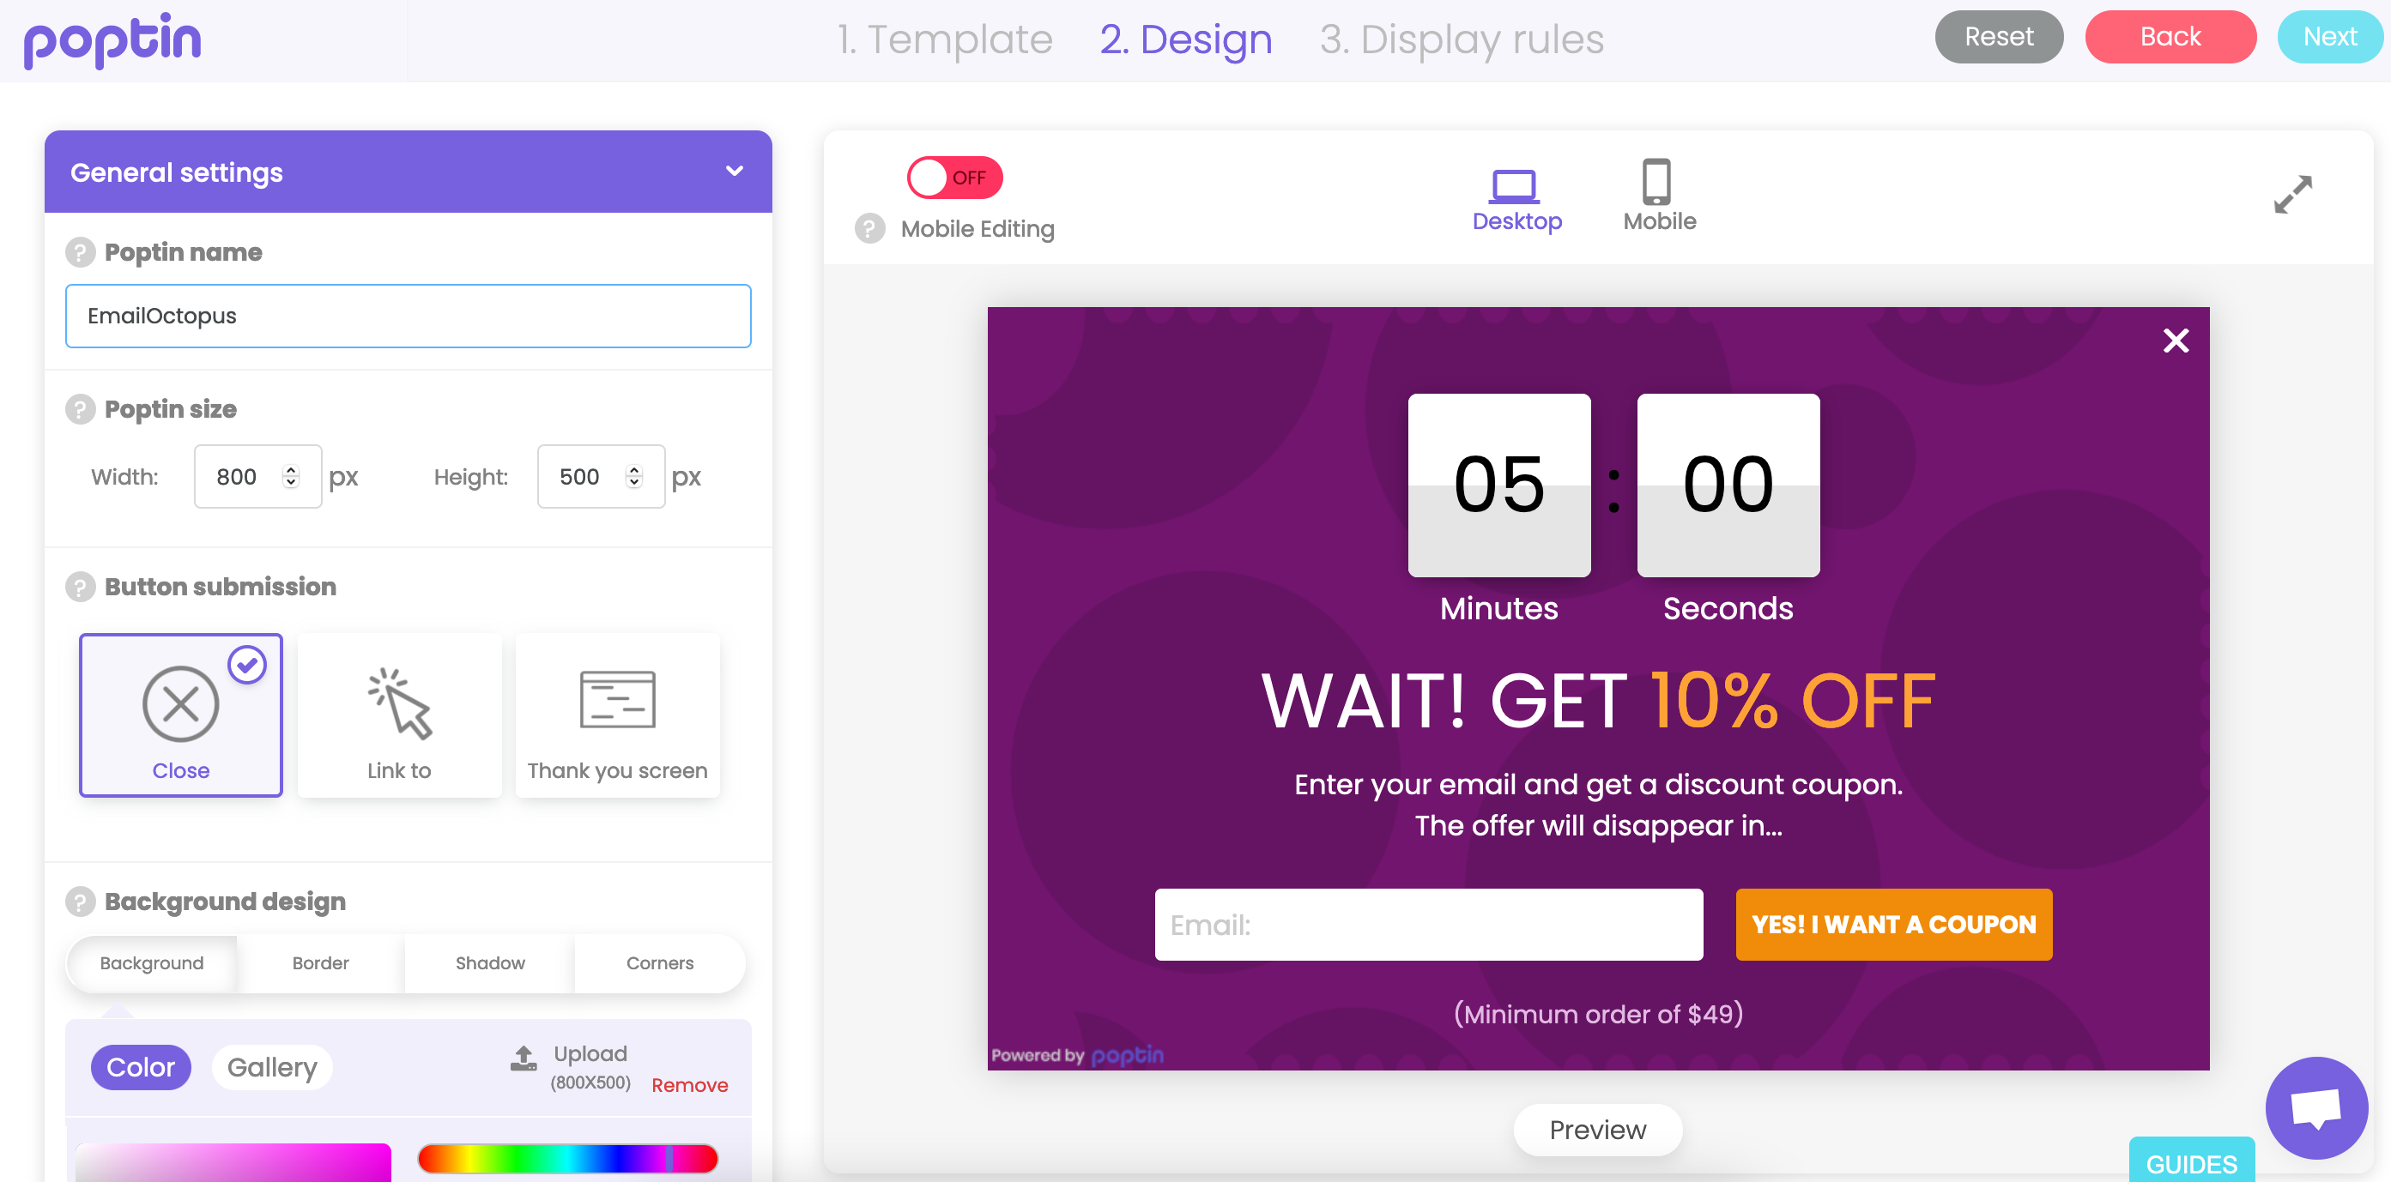Click the Preview button
This screenshot has width=2391, height=1182.
1596,1129
